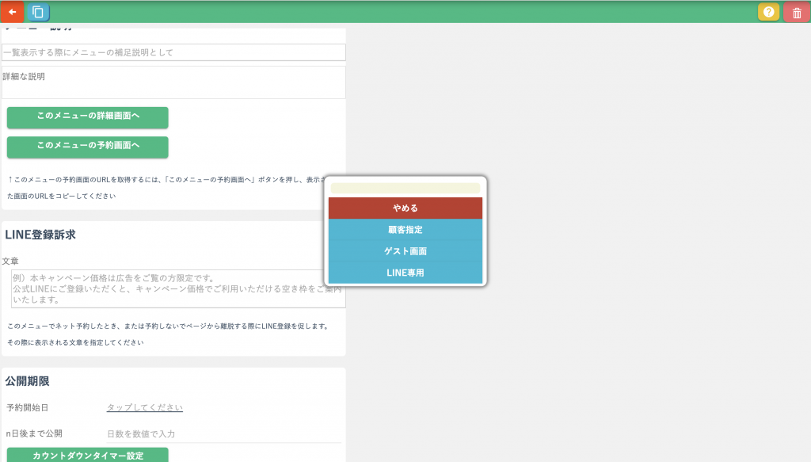This screenshot has width=811, height=462.
Task: Open help with the yellow question mark icon
Action: pyautogui.click(x=768, y=12)
